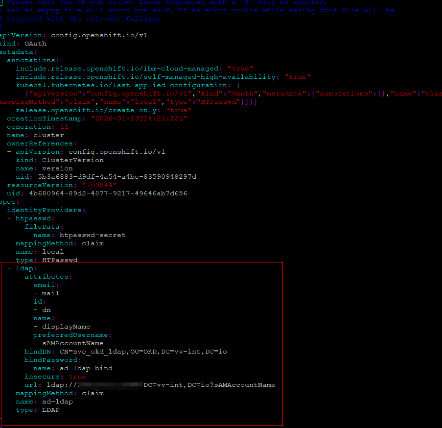Click the self-managed-high-availability annotation line

pyautogui.click(x=162, y=77)
